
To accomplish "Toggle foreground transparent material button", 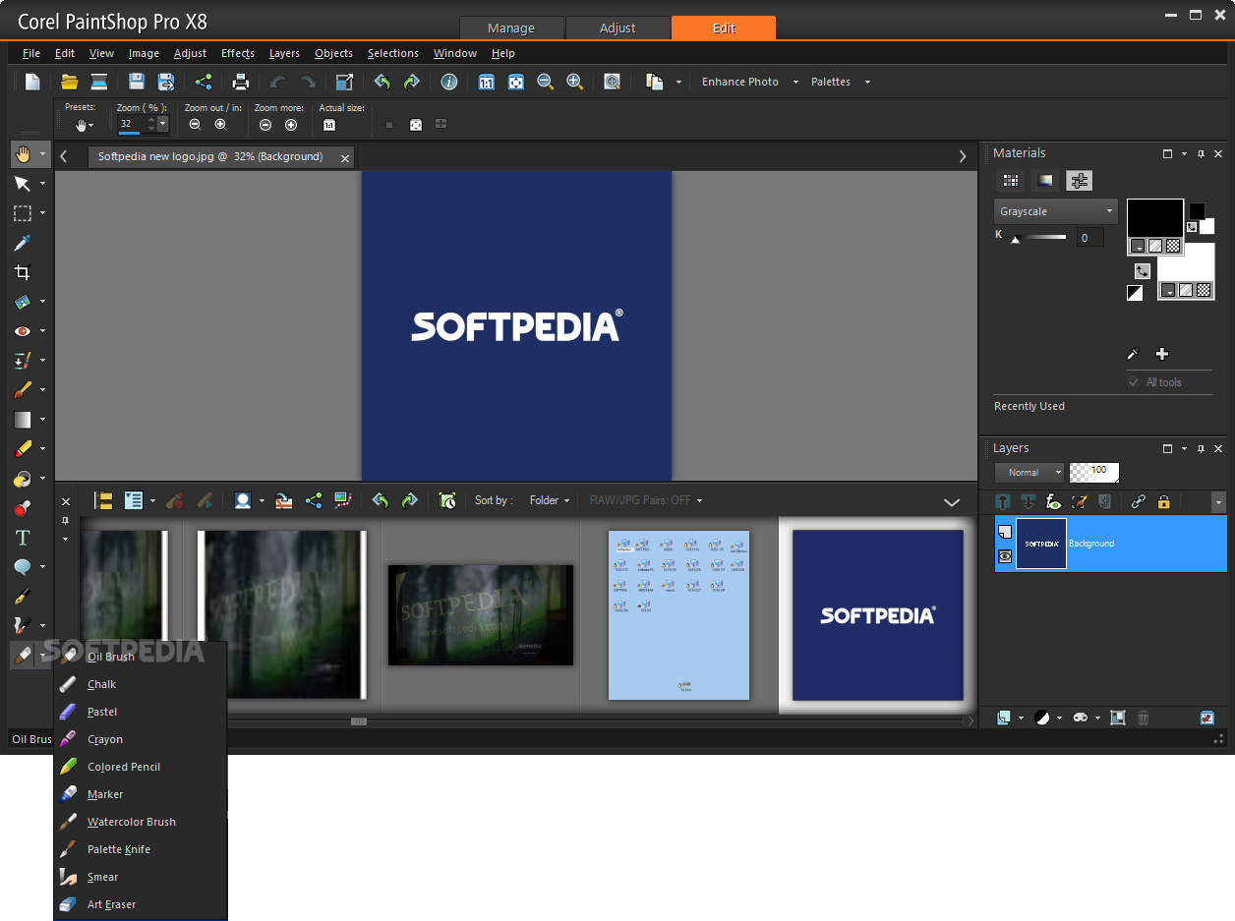I will pyautogui.click(x=1173, y=246).
